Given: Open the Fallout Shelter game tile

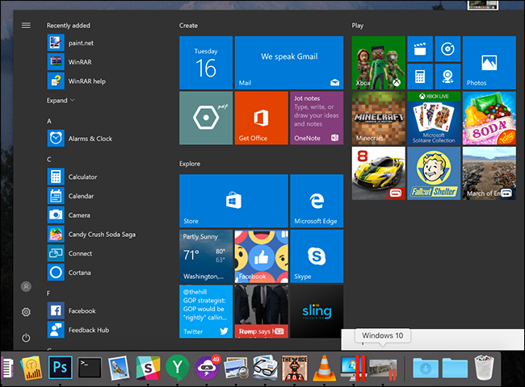Looking at the screenshot, I should pos(433,173).
